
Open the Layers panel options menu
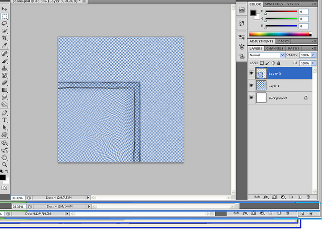point(314,48)
